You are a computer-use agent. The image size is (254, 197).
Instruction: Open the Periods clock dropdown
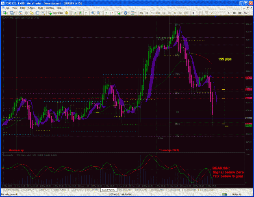(x=126, y=13)
